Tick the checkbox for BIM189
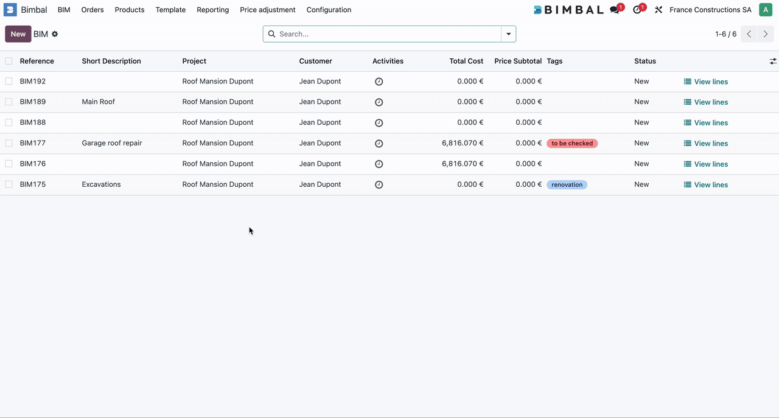 [9, 102]
